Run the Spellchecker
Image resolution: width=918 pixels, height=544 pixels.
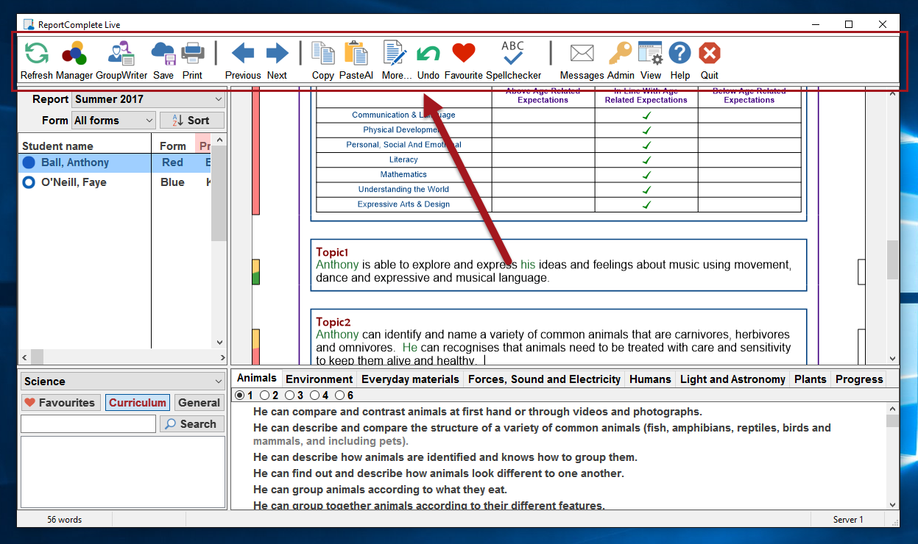pos(513,54)
